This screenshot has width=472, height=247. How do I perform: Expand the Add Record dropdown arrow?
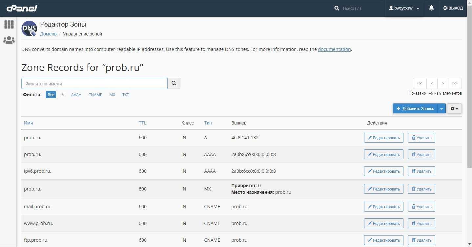[x=441, y=109]
